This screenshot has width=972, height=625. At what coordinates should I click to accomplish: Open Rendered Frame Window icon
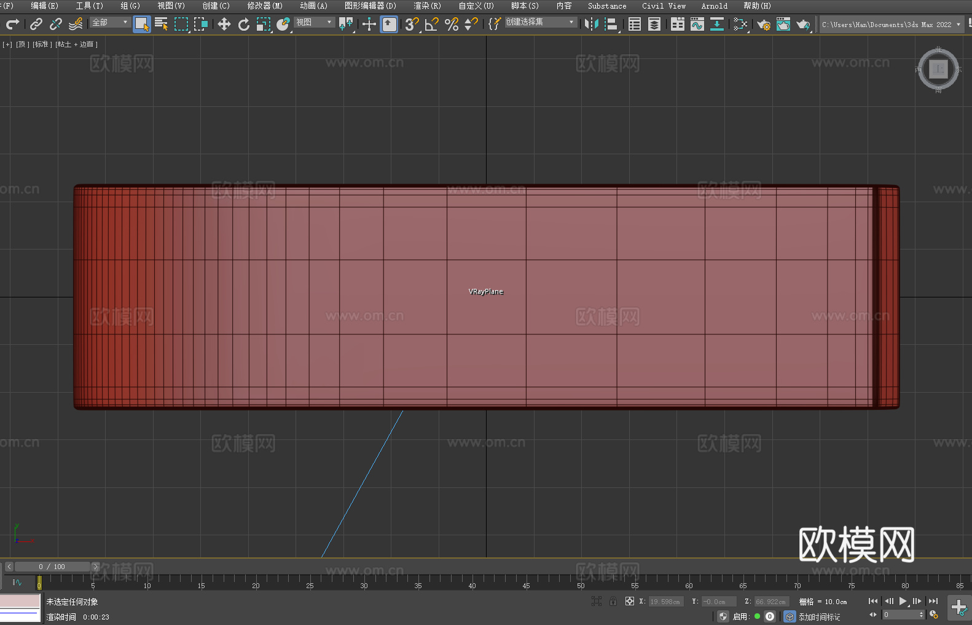(x=783, y=24)
